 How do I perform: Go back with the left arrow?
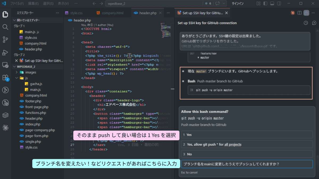(x=94, y=3)
